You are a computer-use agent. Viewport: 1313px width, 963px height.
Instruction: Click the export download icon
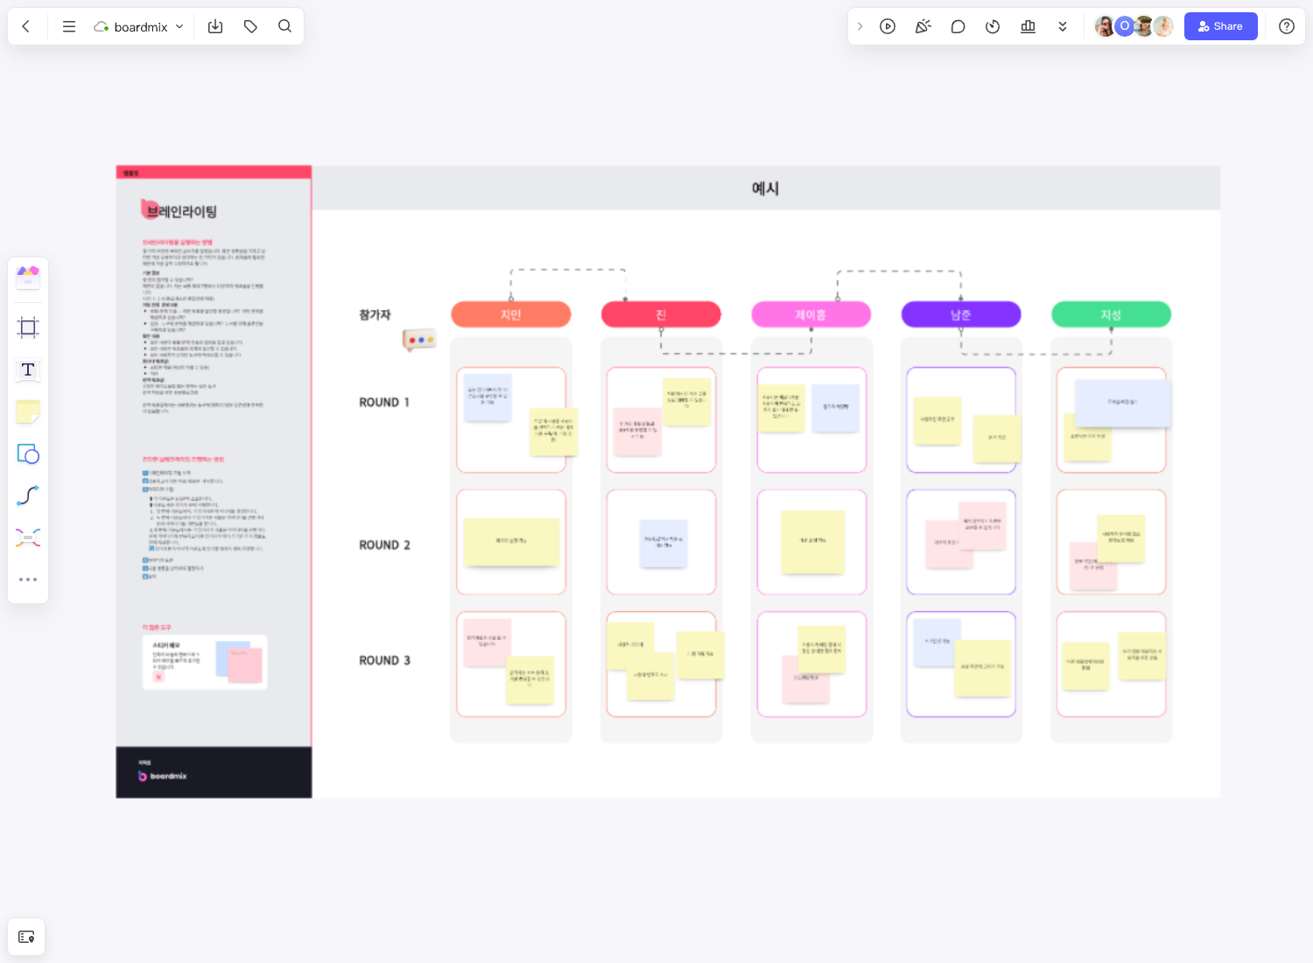tap(215, 26)
